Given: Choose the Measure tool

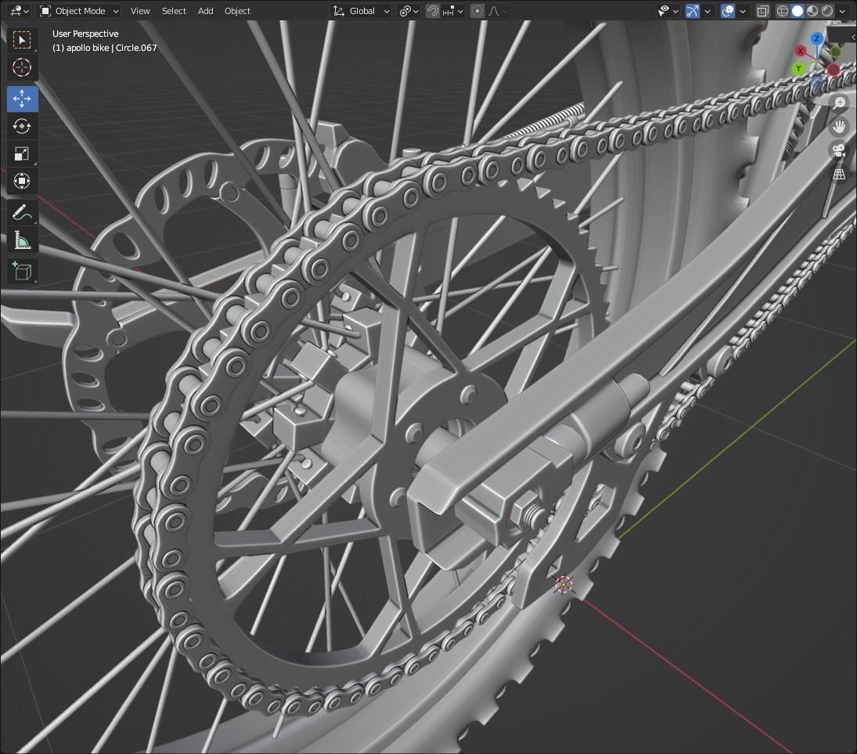Looking at the screenshot, I should [x=22, y=240].
